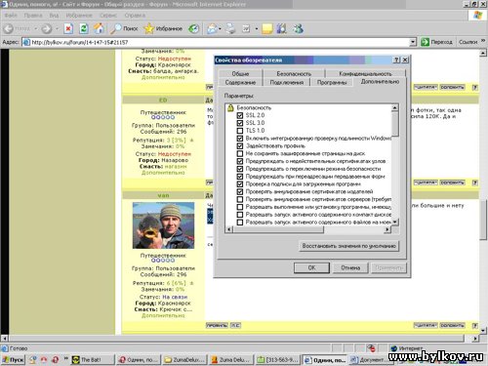Open the Вид menu
The width and height of the screenshot is (488, 366).
point(54,16)
